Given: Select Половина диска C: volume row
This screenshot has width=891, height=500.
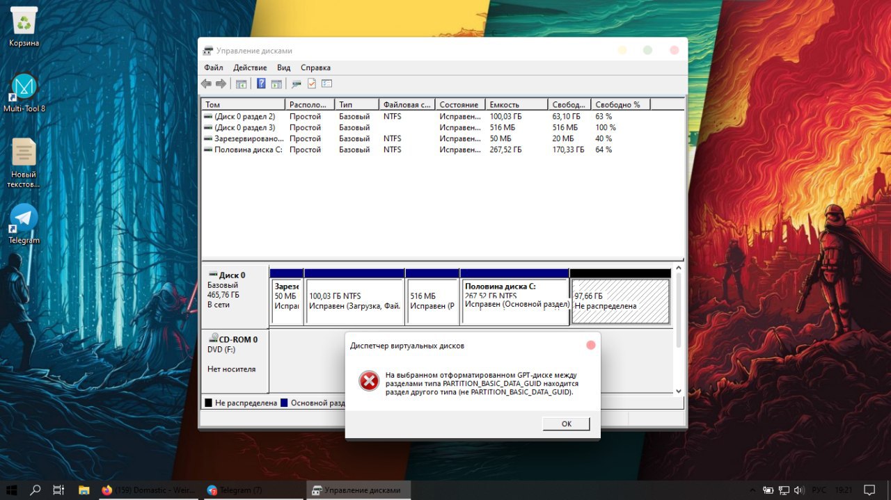Looking at the screenshot, I should coord(443,150).
